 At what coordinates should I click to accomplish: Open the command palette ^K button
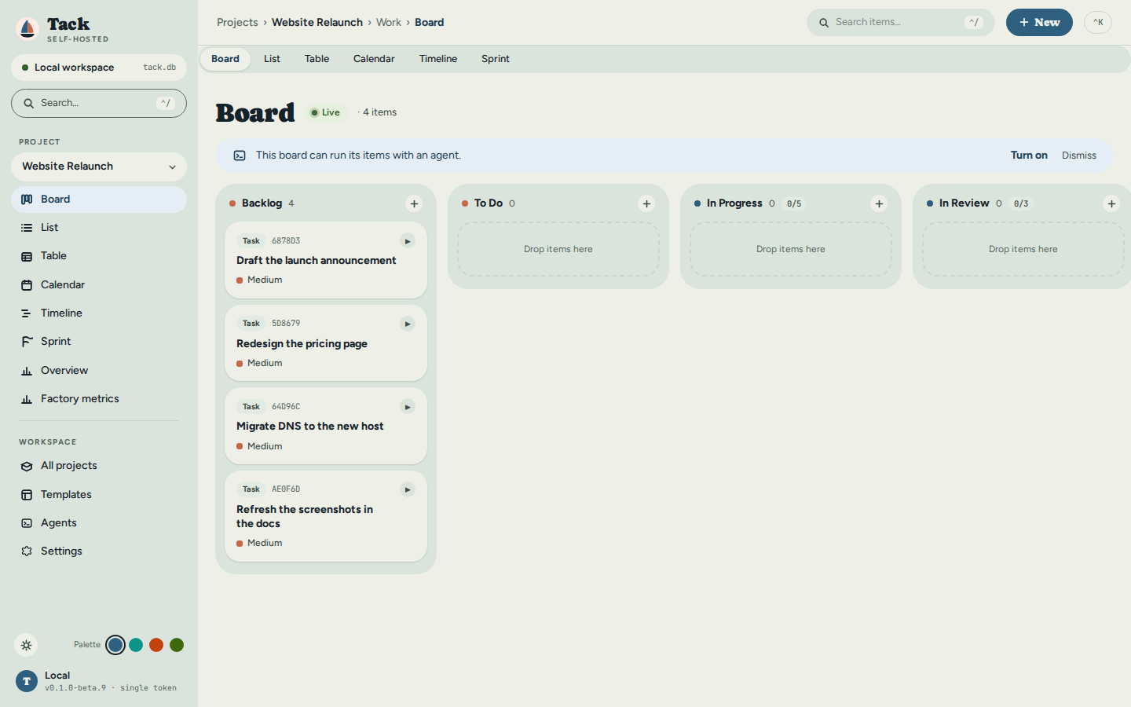click(x=1098, y=23)
